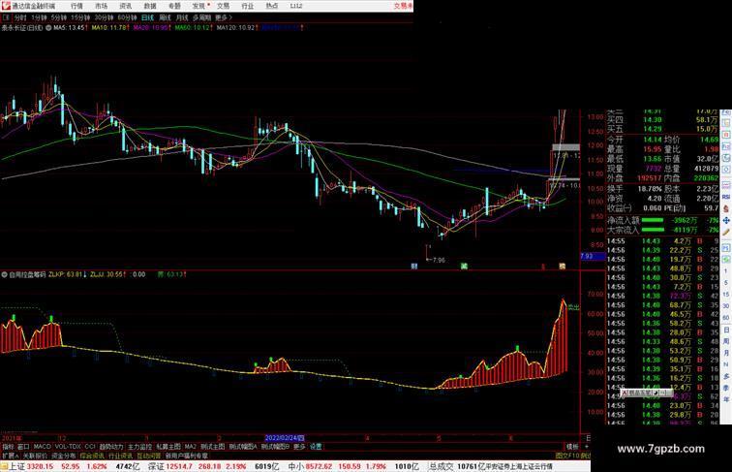This screenshot has height=472, width=732.
Task: Click the 7.96 low price label on chart
Action: point(439,261)
